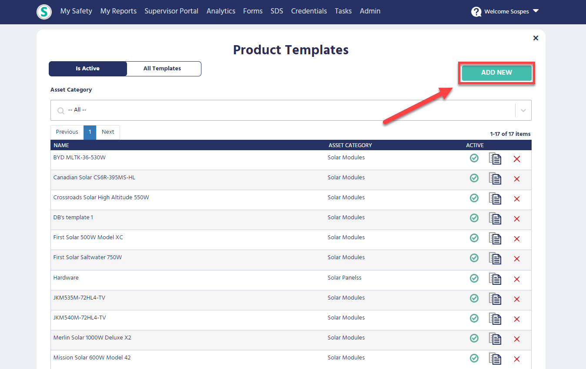This screenshot has width=586, height=369.
Task: Delete the Canadian Solar CS6R-395MS-HL template
Action: coord(517,178)
